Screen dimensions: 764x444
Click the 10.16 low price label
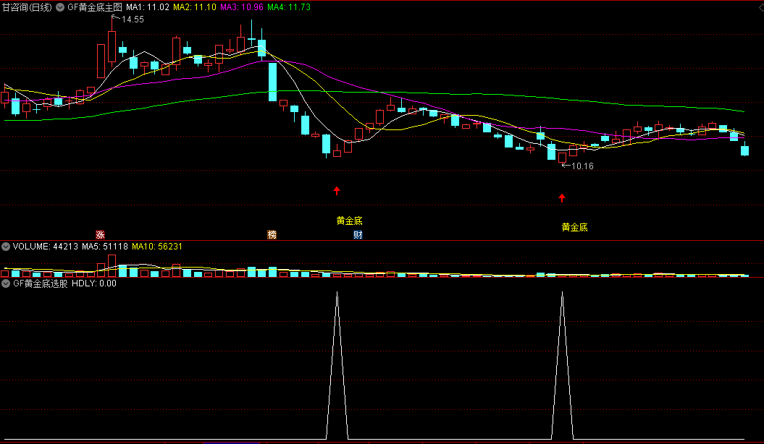pos(582,166)
